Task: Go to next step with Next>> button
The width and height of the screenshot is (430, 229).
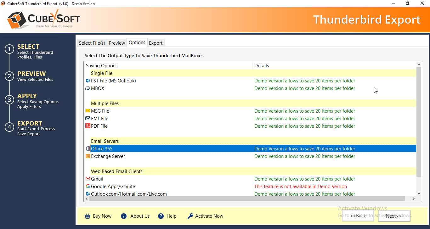Action: pos(394,216)
